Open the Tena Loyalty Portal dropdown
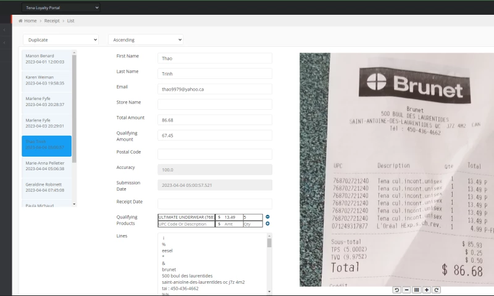The width and height of the screenshot is (494, 296). click(x=61, y=7)
